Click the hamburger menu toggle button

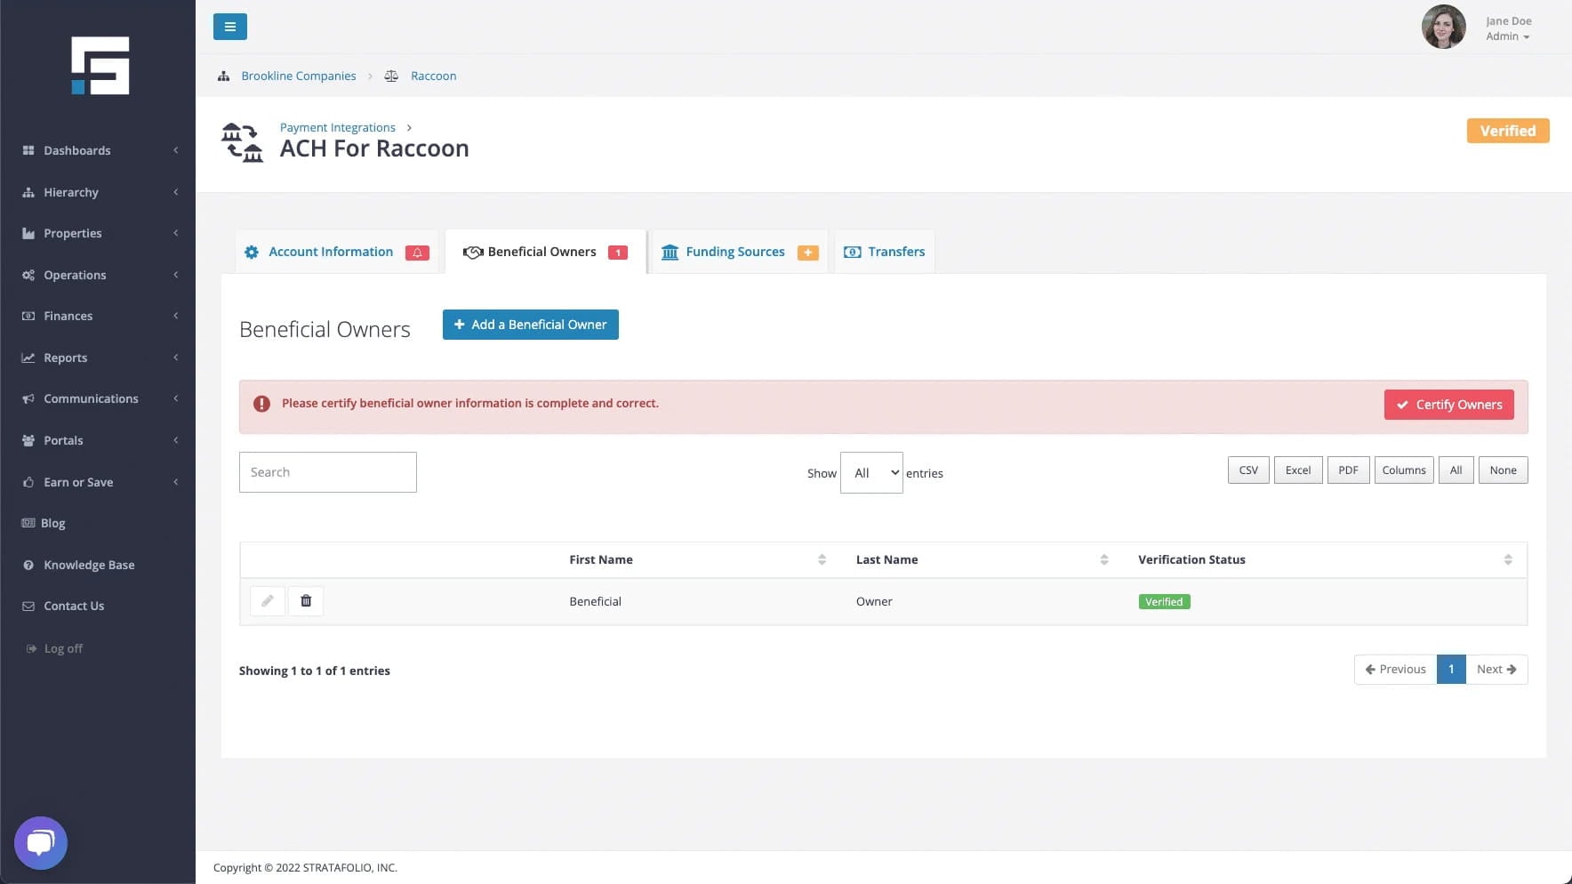coord(229,27)
